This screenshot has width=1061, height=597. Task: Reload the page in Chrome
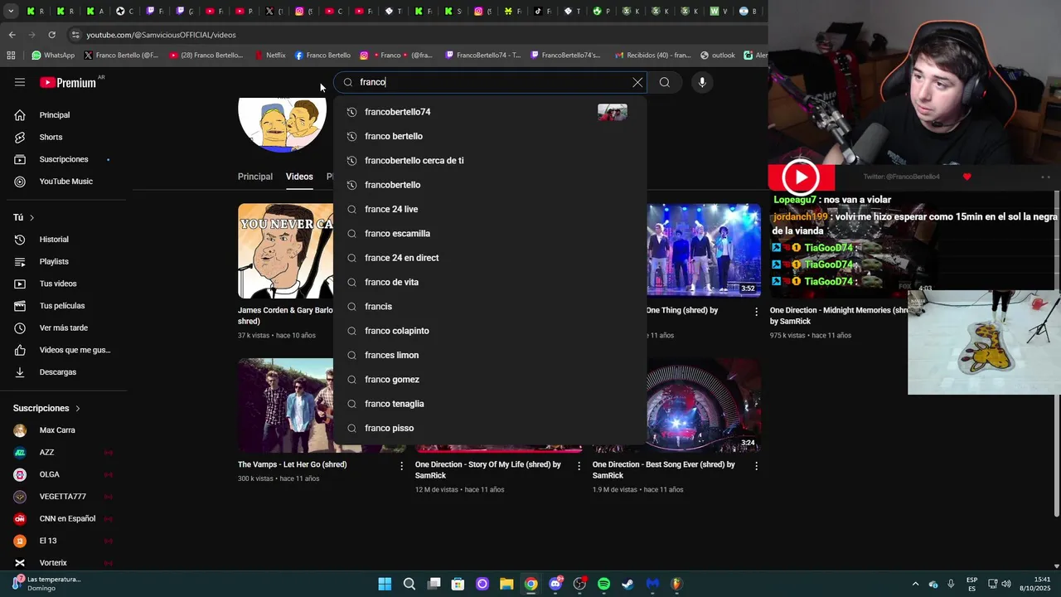pos(52,35)
